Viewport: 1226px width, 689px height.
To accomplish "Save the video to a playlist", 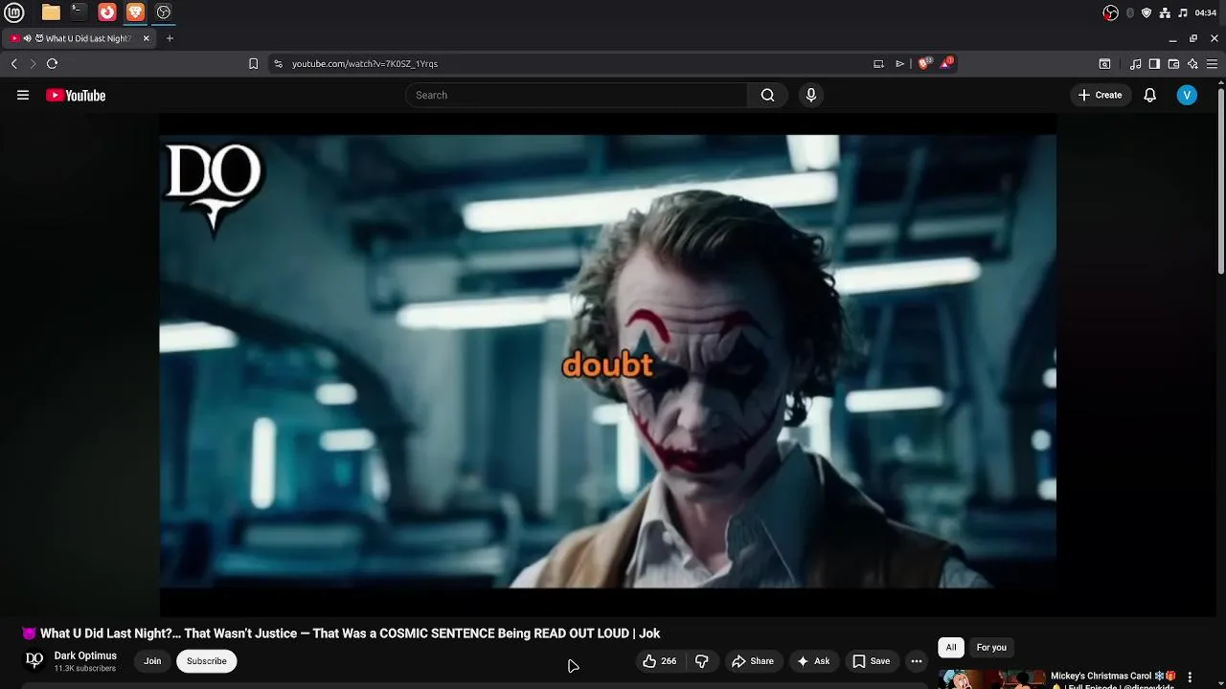I will point(872,661).
